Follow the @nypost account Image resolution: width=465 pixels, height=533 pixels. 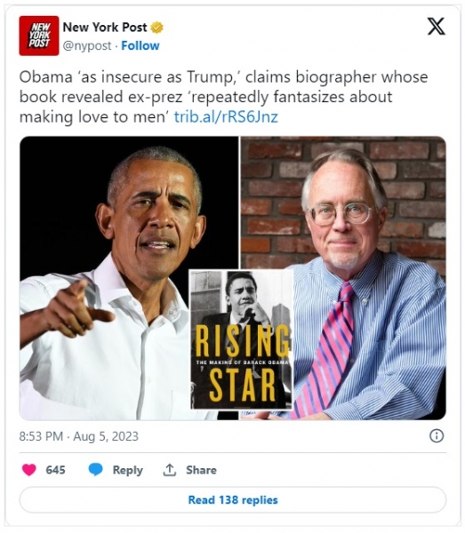click(140, 45)
